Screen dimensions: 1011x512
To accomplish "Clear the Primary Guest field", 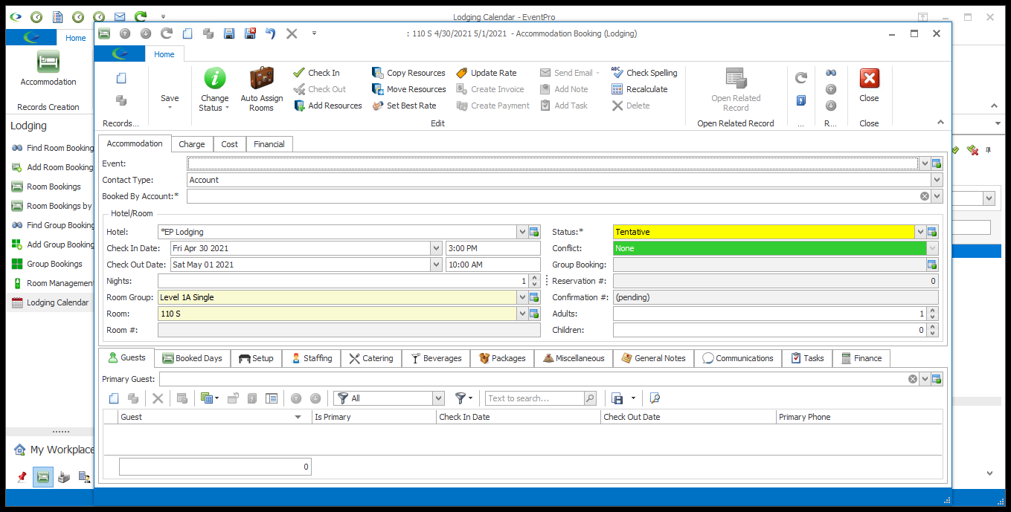I will coord(913,379).
